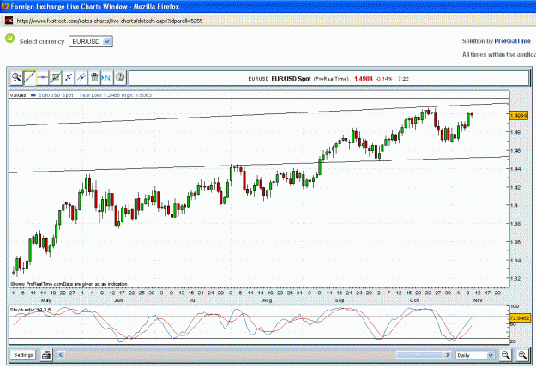Click the 'EURUSD Spot' header title
536x368 pixels.
pos(291,79)
